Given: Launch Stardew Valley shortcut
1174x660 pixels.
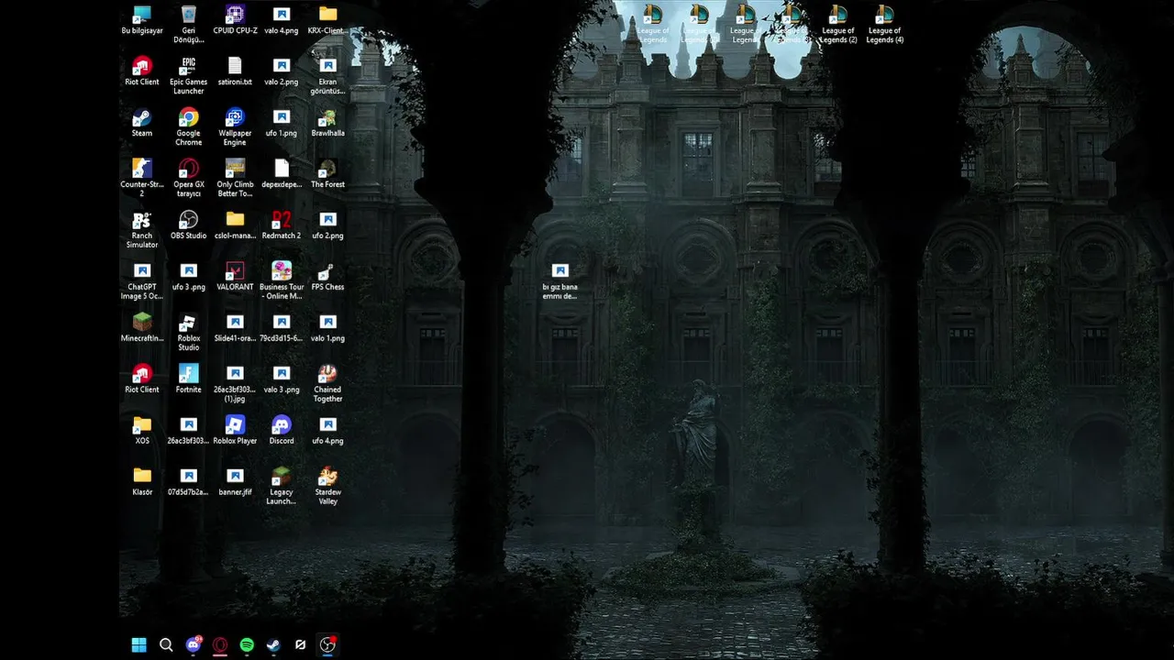Looking at the screenshot, I should coord(327,486).
